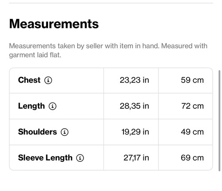Select the Chest row label
Screen dimensions: 222x191
pos(29,80)
